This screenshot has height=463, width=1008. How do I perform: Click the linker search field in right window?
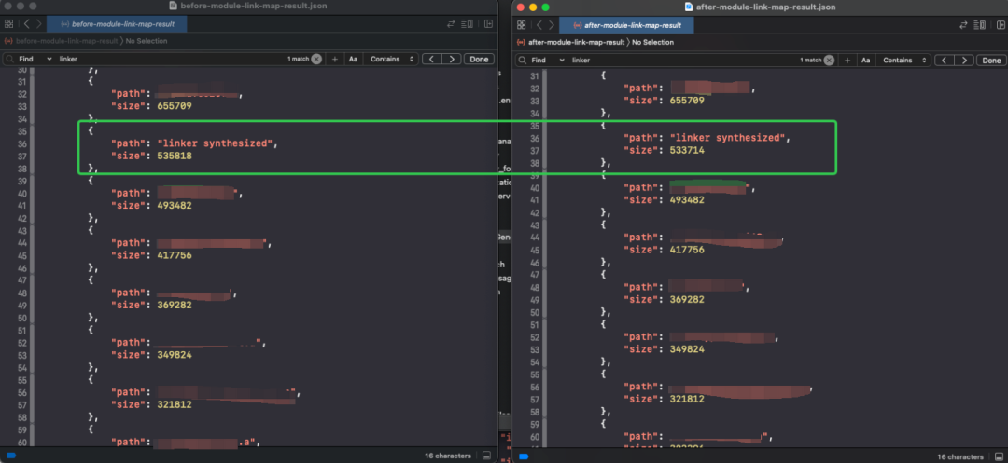681,61
